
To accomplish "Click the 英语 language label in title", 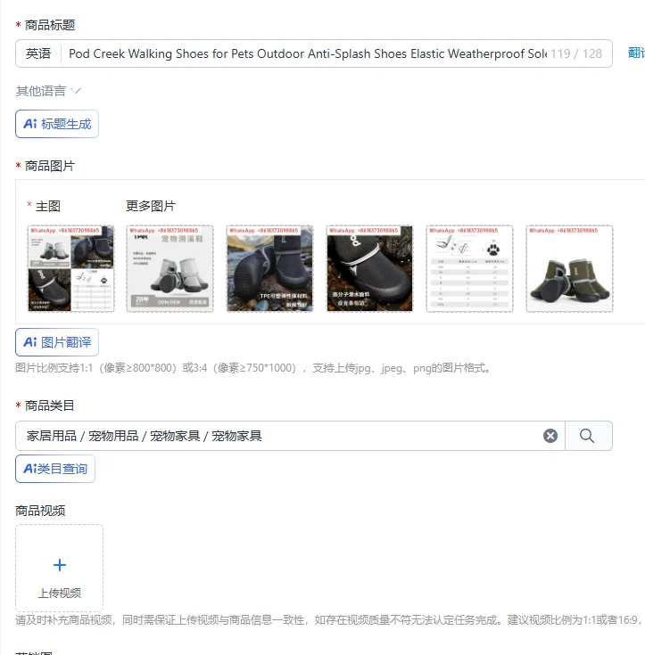I will [38, 53].
